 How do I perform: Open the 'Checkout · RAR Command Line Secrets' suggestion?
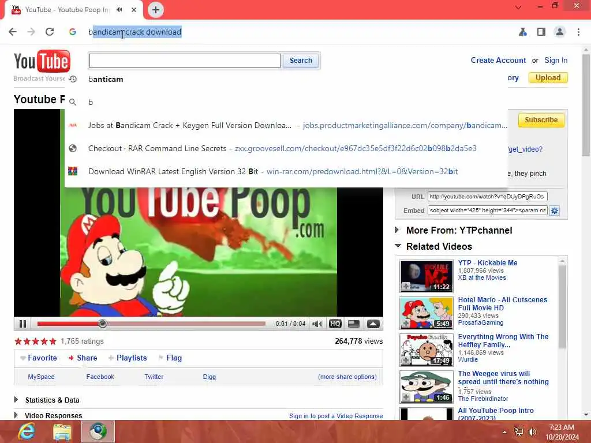tap(286, 148)
